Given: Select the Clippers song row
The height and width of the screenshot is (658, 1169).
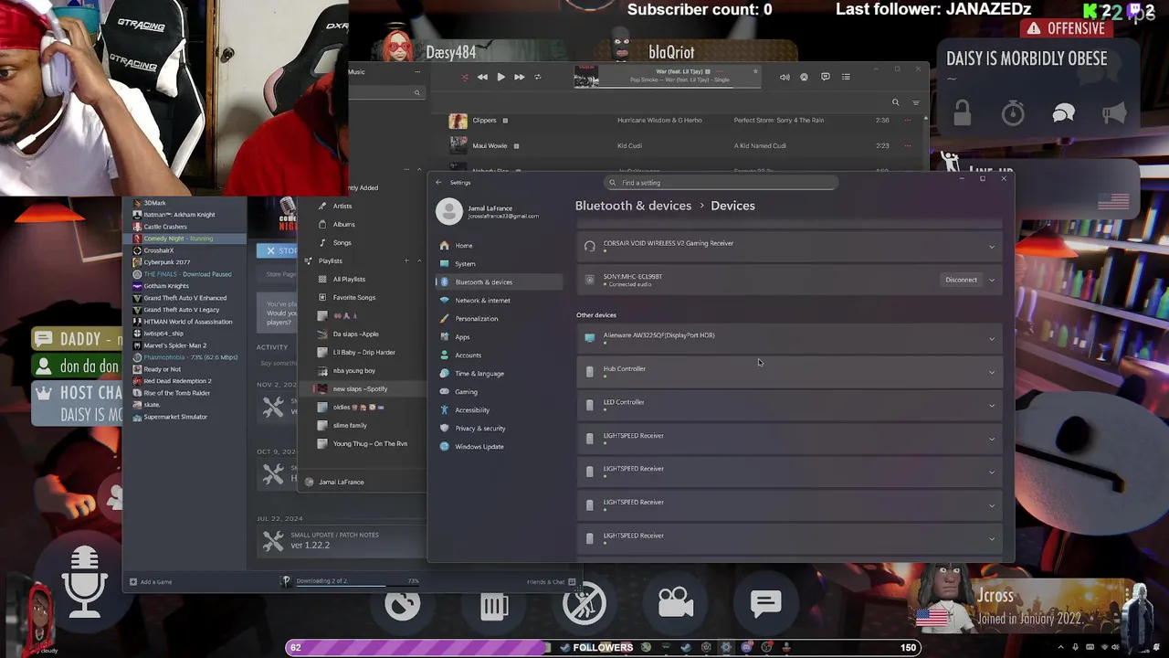Looking at the screenshot, I should (680, 120).
